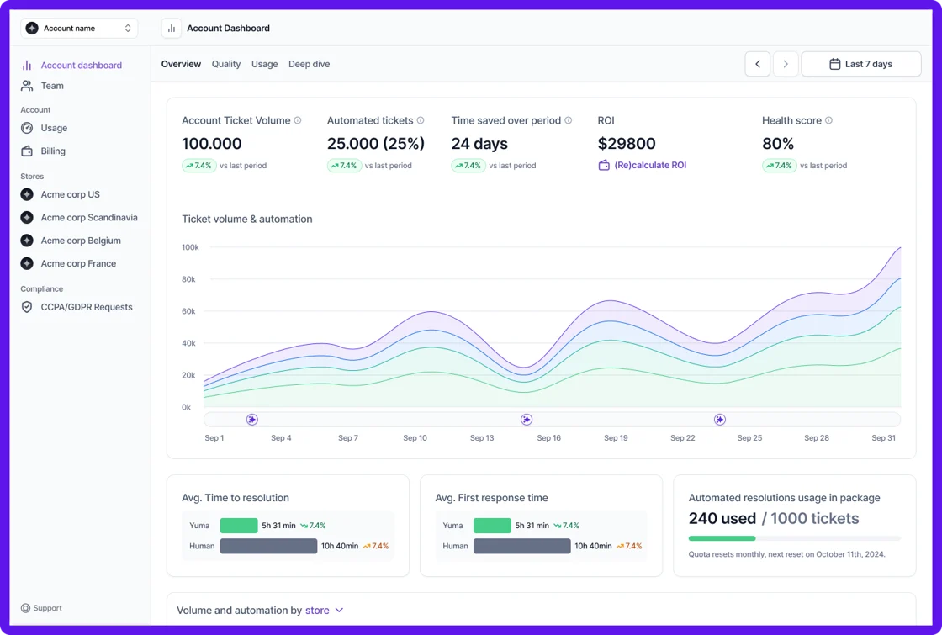This screenshot has width=942, height=635.
Task: Click the automated resolutions quota progress bar
Action: [x=794, y=537]
